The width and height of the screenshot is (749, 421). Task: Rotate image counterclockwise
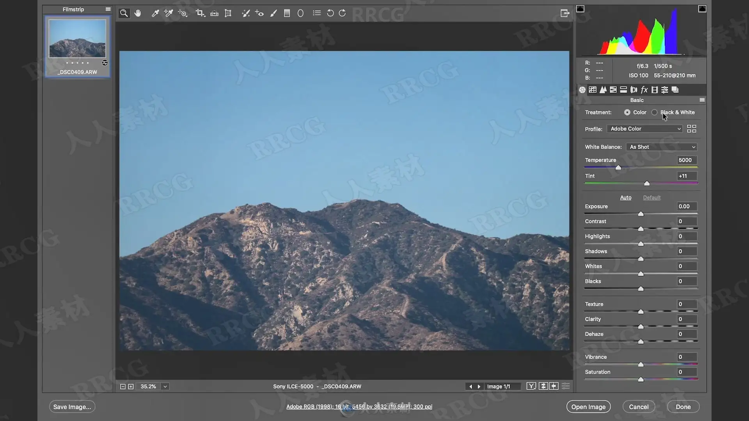point(330,13)
